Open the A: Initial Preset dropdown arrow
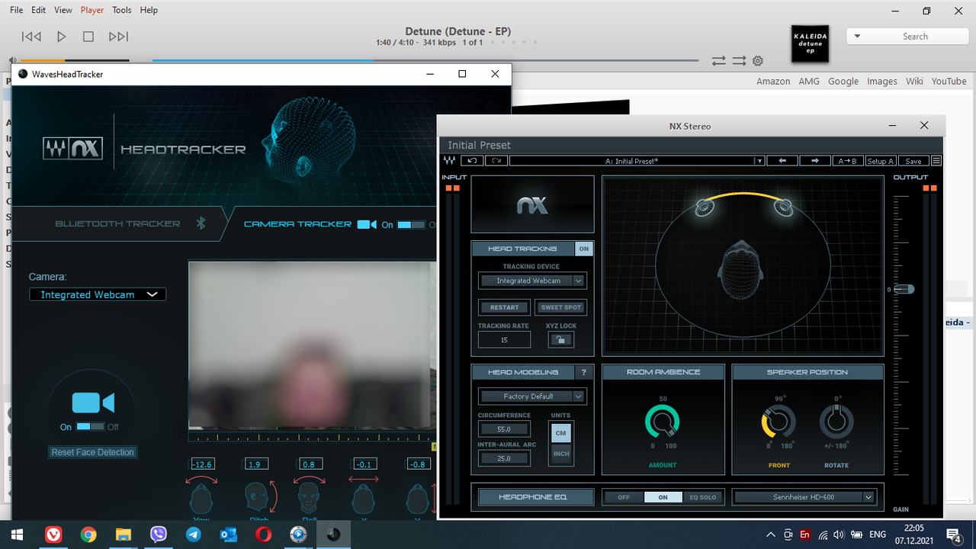The height and width of the screenshot is (549, 976). [x=759, y=161]
